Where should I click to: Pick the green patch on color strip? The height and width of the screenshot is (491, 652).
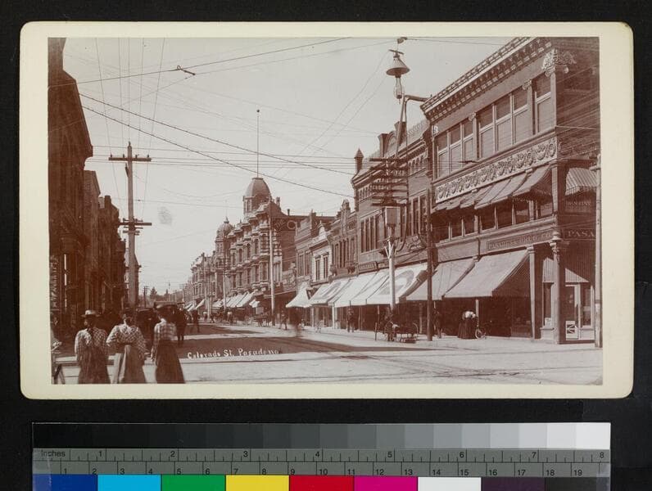coord(192,483)
